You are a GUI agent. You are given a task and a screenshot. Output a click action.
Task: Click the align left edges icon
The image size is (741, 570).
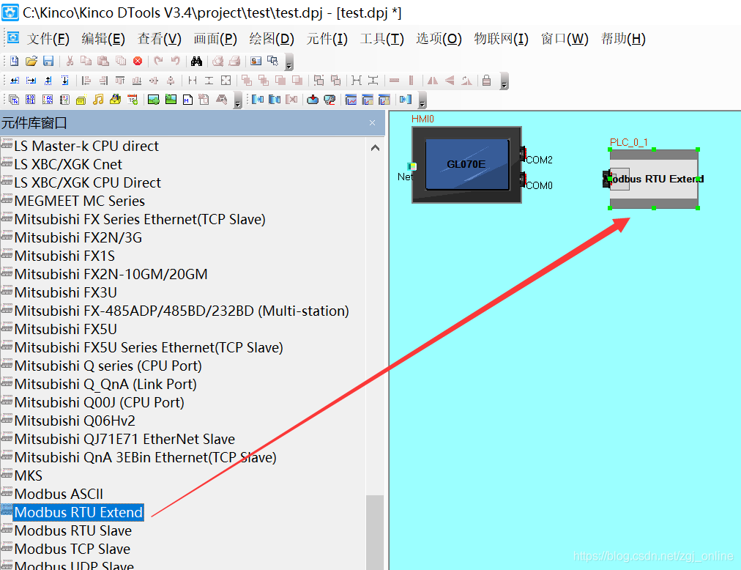86,81
